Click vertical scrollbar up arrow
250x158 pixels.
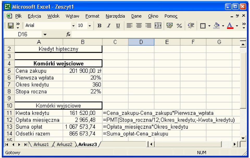pyautogui.click(x=243, y=44)
